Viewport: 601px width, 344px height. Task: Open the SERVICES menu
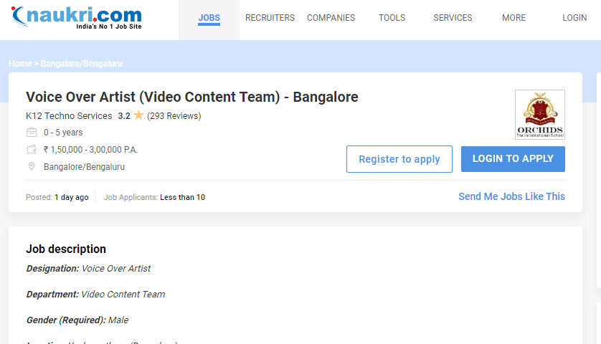[x=453, y=18]
